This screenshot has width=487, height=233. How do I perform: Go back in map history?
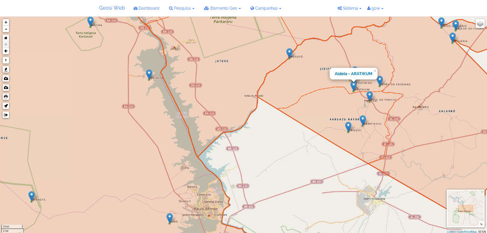6,51
